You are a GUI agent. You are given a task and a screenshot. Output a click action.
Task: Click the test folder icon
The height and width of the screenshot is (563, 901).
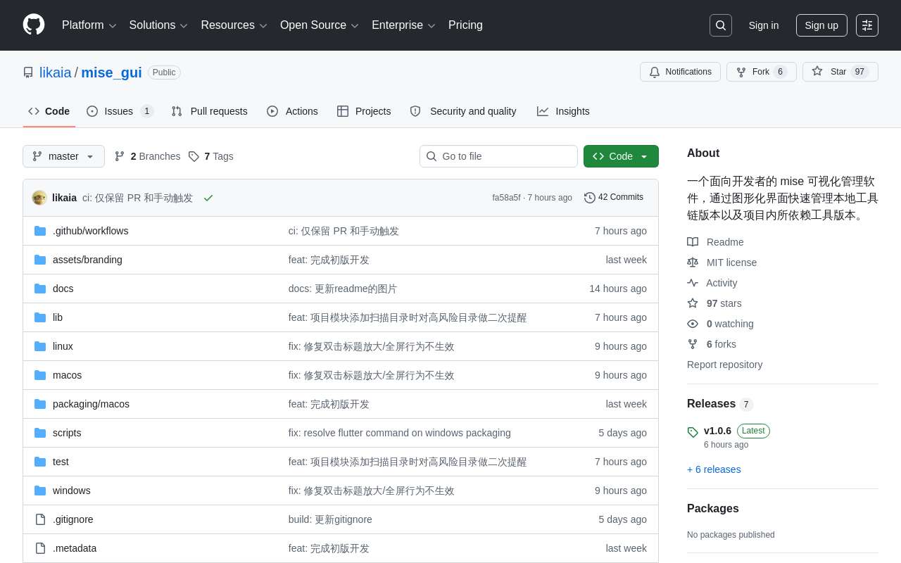click(x=40, y=462)
